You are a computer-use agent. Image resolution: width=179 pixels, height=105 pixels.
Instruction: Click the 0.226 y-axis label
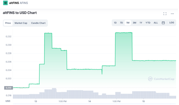pos(9,62)
